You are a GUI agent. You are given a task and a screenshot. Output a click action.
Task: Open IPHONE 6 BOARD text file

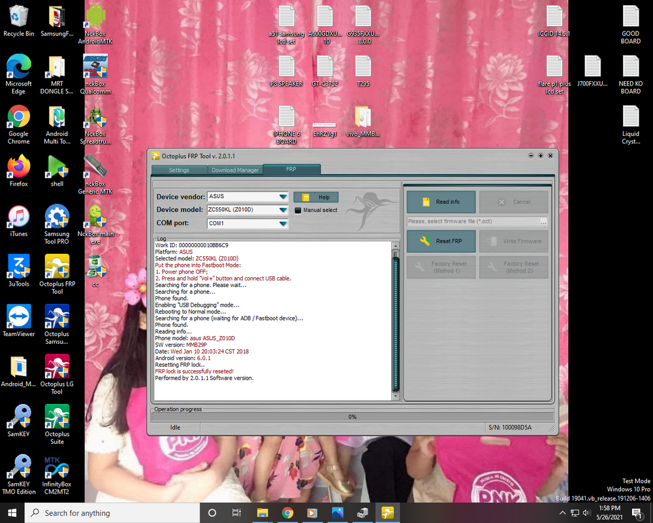click(287, 124)
